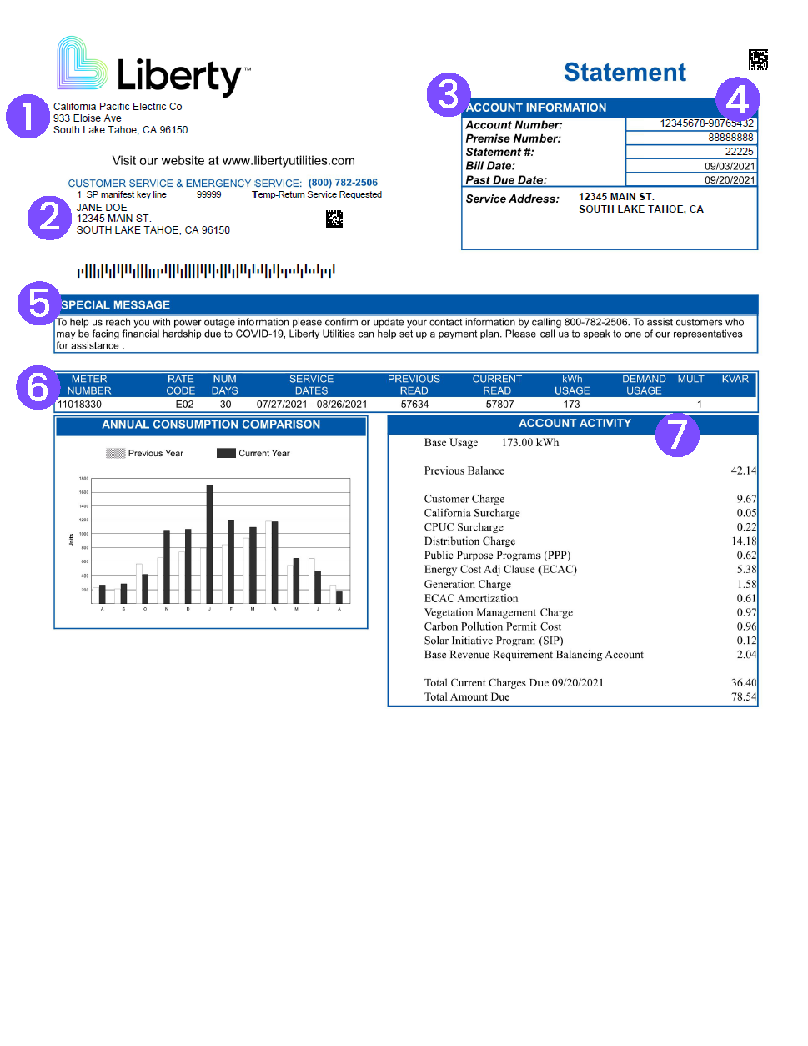
Task: Click the Distribution Charge line
Action: click(590, 541)
